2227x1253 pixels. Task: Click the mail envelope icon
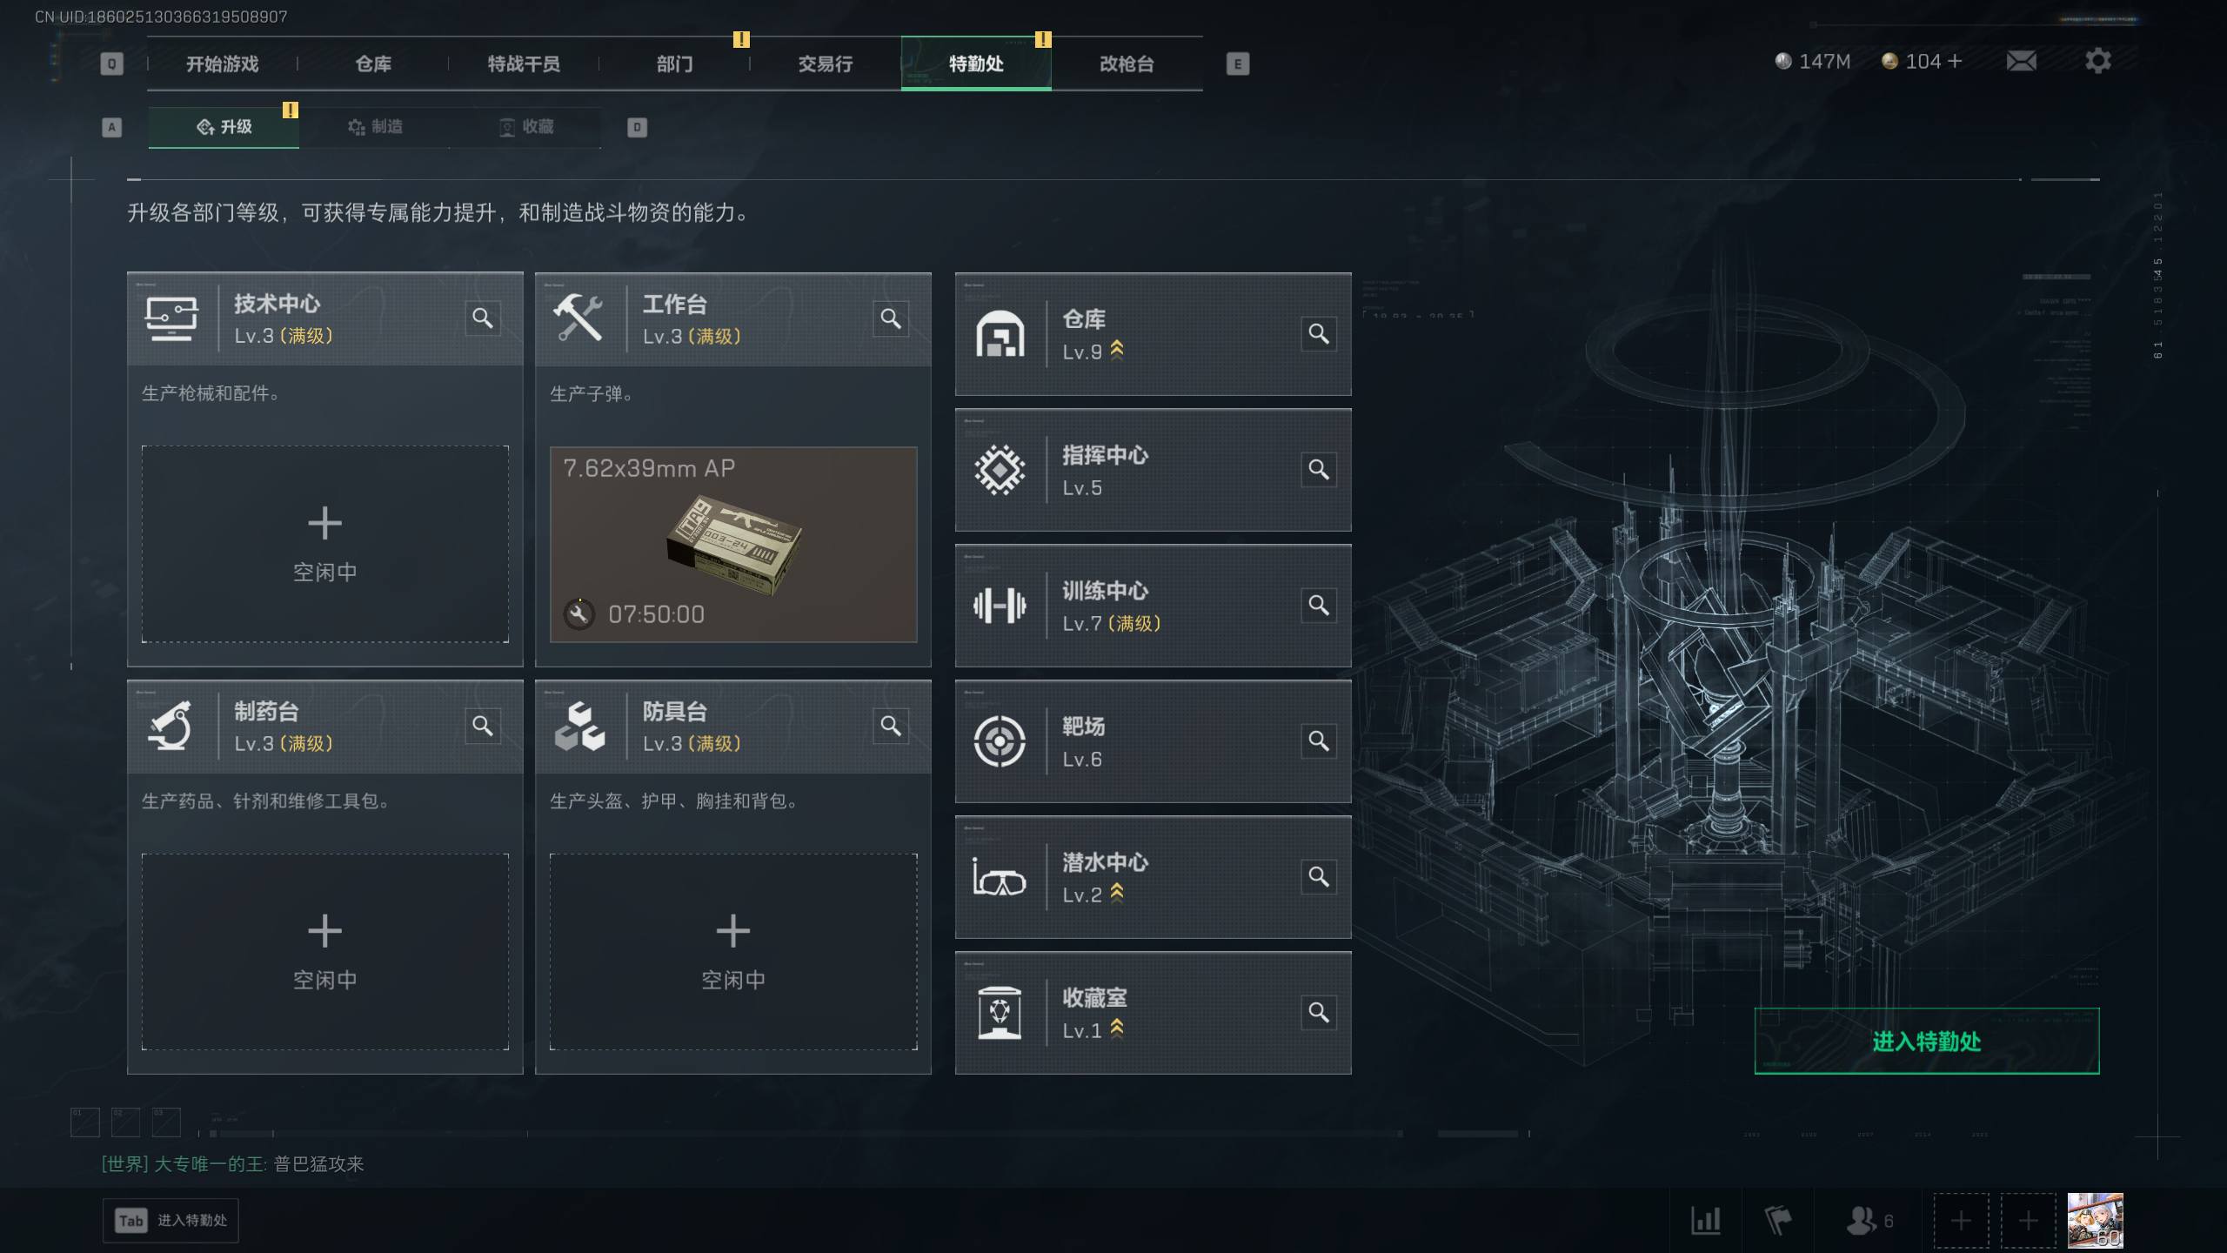pyautogui.click(x=2021, y=61)
